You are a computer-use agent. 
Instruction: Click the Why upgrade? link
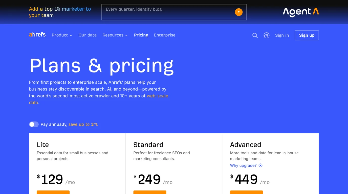(243, 165)
